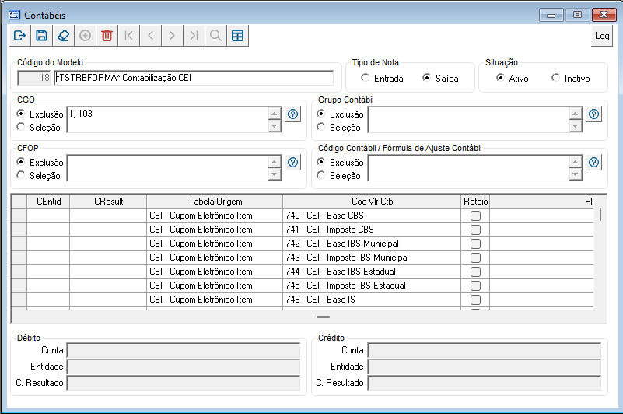Image resolution: width=623 pixels, height=414 pixels.
Task: Click the Débito C. Resultado field
Action: (184, 383)
